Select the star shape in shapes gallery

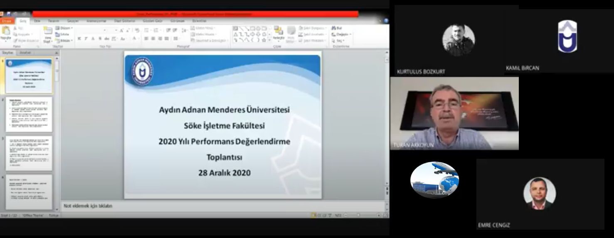coord(264,40)
